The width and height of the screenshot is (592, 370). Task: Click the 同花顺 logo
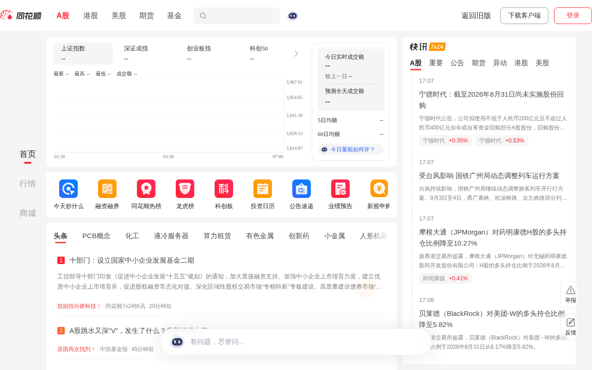pos(21,16)
